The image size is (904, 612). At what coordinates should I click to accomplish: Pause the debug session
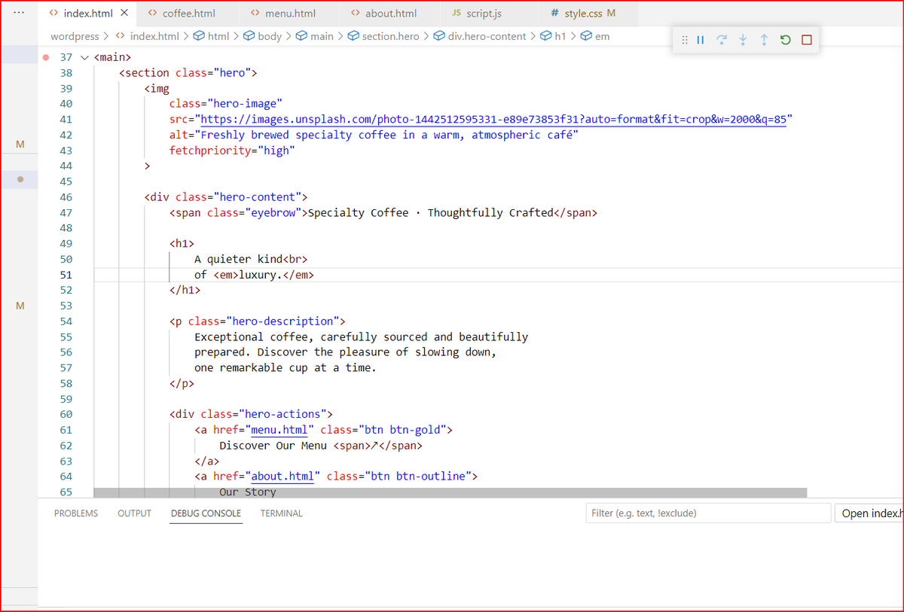(701, 40)
